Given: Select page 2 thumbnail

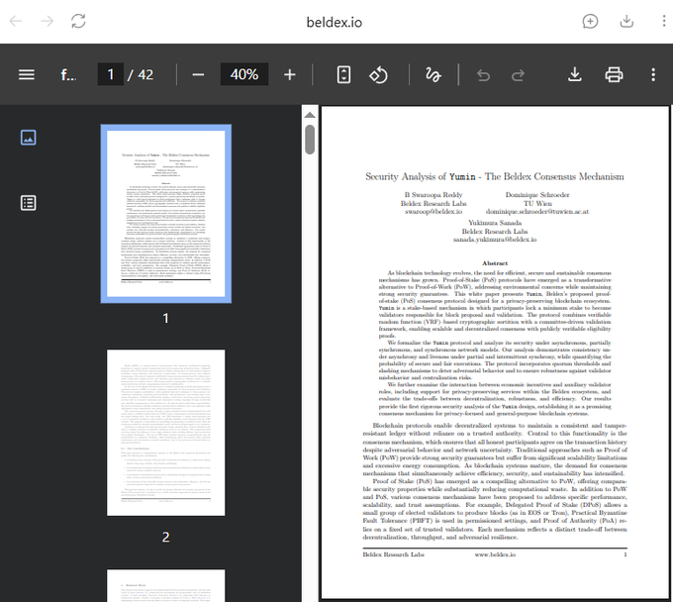Looking at the screenshot, I should pos(165,433).
